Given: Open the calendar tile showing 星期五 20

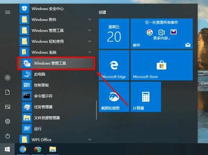Looking at the screenshot, I should point(114,34).
